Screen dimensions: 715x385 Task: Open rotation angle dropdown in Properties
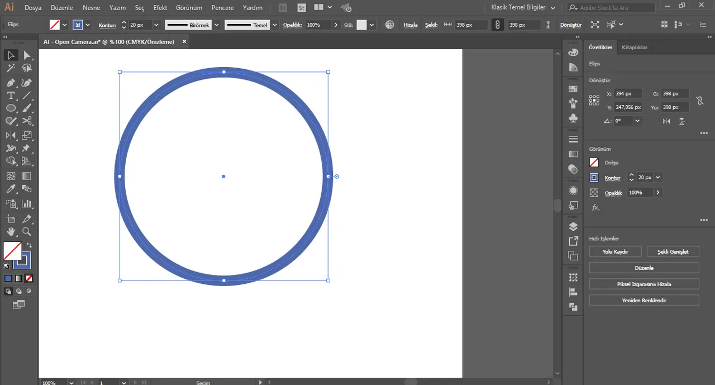pyautogui.click(x=637, y=121)
